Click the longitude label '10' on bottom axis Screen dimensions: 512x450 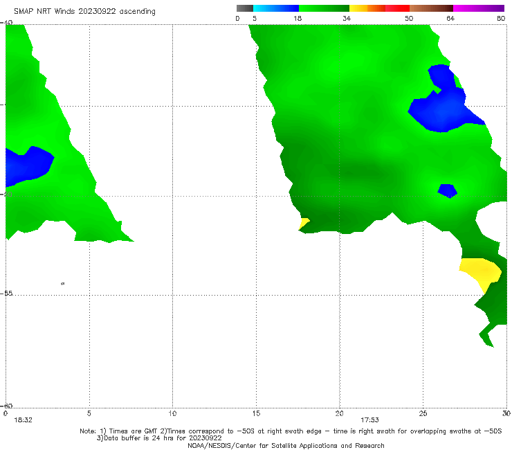click(172, 414)
